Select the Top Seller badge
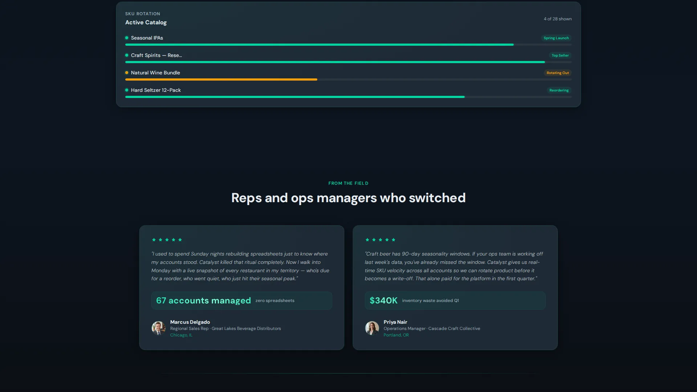This screenshot has width=697, height=392. coord(560,56)
